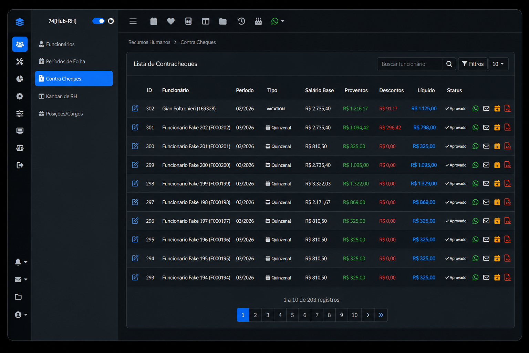Open Posições/Cargos menu item
This screenshot has height=353, width=529.
tap(74, 113)
